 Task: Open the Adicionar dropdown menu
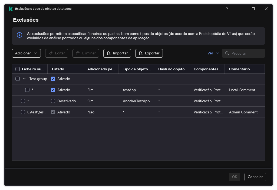click(26, 53)
